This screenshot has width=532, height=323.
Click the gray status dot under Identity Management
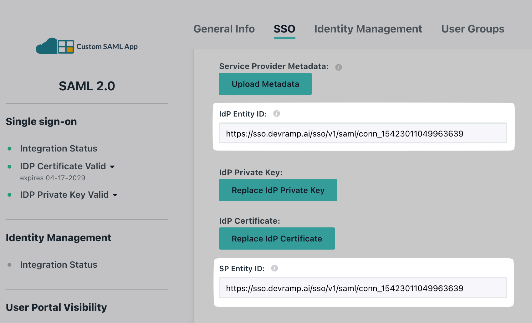point(10,265)
